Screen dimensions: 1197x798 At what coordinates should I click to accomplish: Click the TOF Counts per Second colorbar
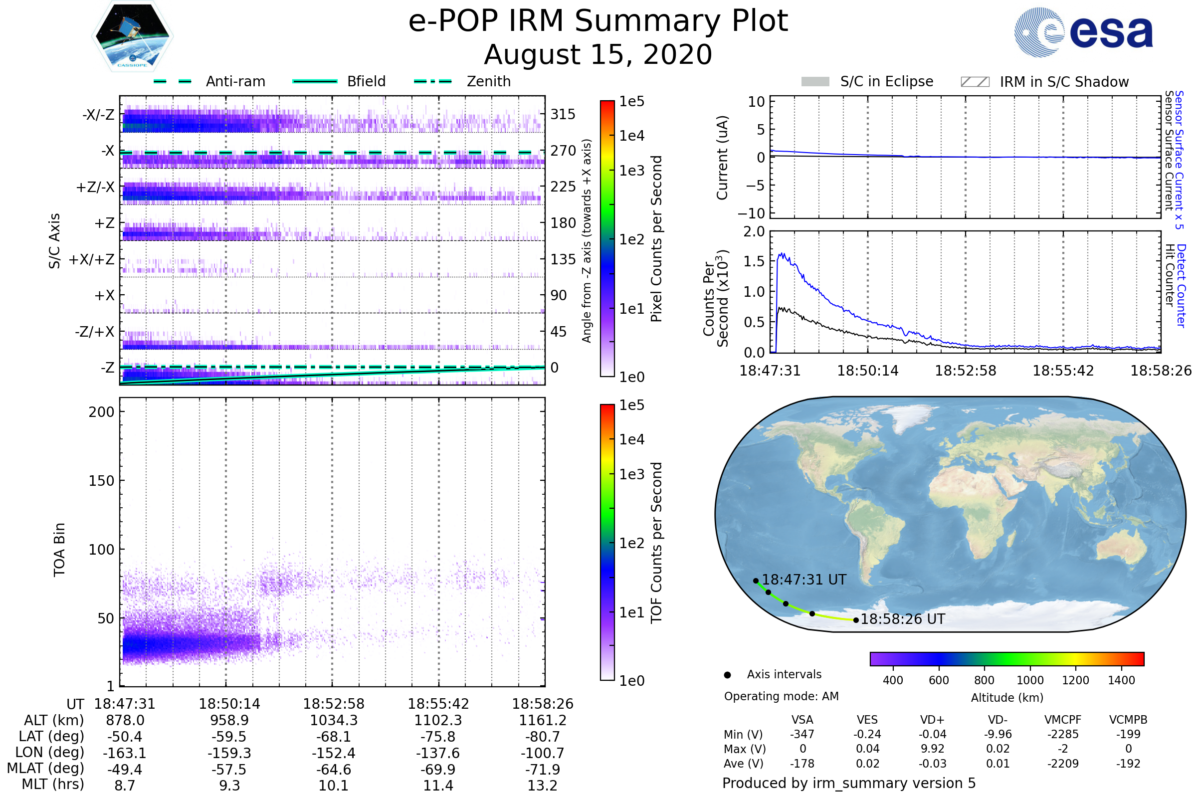[607, 542]
